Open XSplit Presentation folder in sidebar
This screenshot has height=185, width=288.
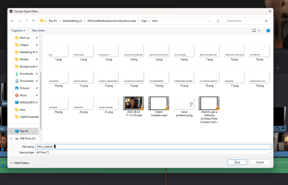click(x=29, y=117)
